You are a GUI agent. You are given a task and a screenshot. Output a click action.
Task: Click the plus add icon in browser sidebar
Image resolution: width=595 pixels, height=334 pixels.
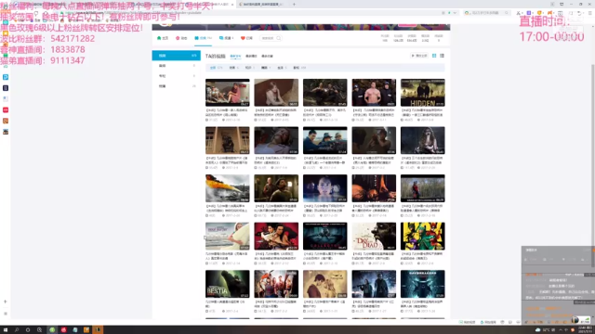click(6, 302)
